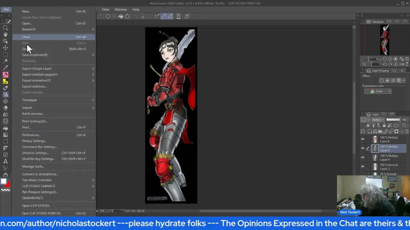
Task: Expand Export (Single Layer) submenu
Action: 54,68
